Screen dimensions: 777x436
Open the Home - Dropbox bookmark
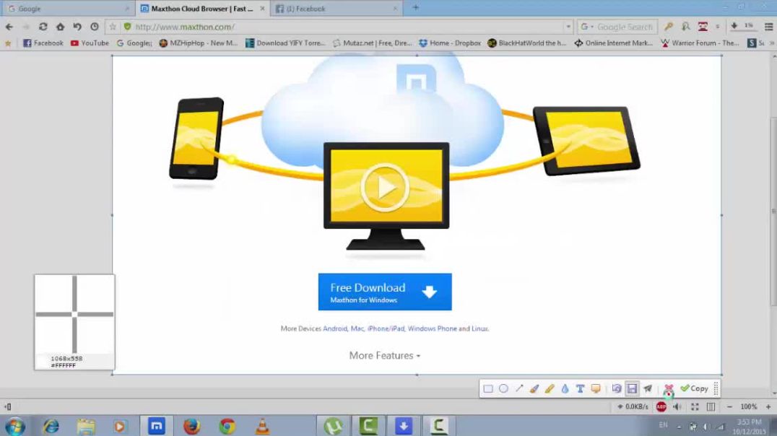450,43
